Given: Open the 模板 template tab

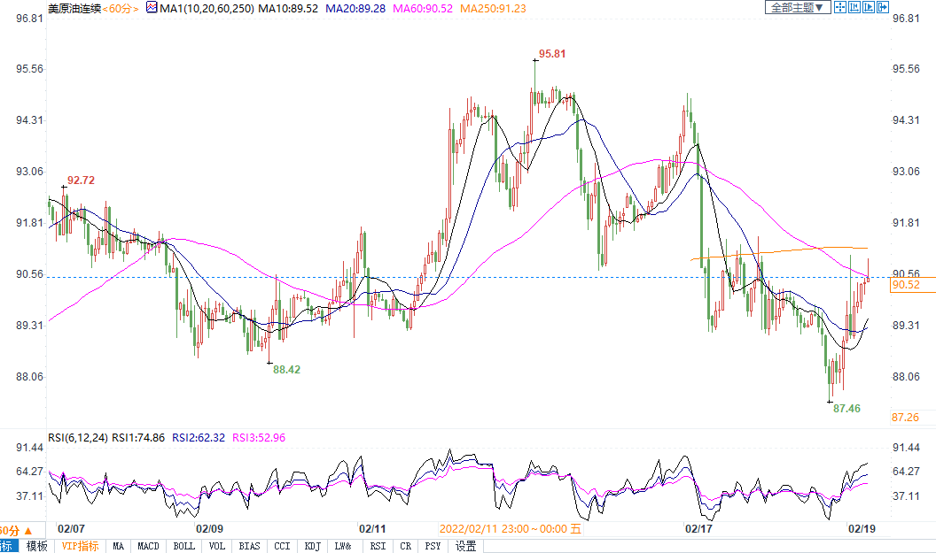Looking at the screenshot, I should click(36, 546).
